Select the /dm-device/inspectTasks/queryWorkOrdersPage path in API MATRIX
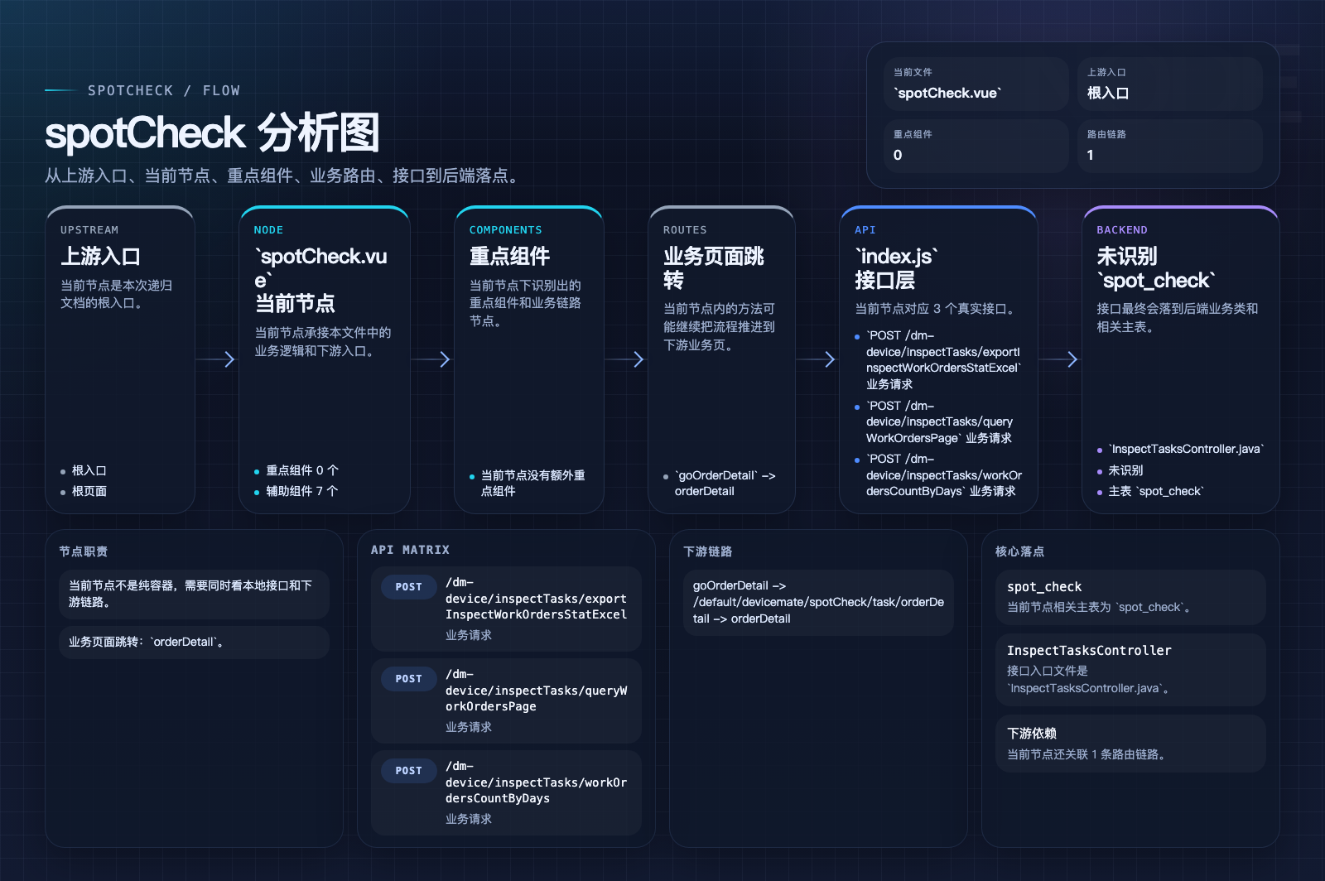The height and width of the screenshot is (881, 1325). (x=537, y=691)
